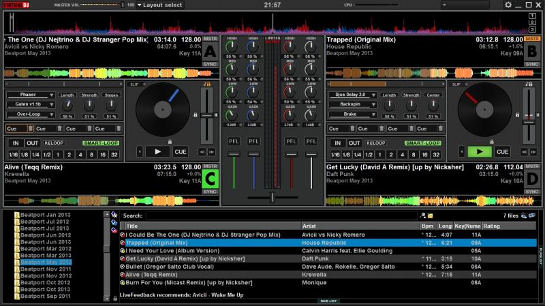545x306 pixels.
Task: Open Layout select dropdown
Action: click(x=159, y=5)
